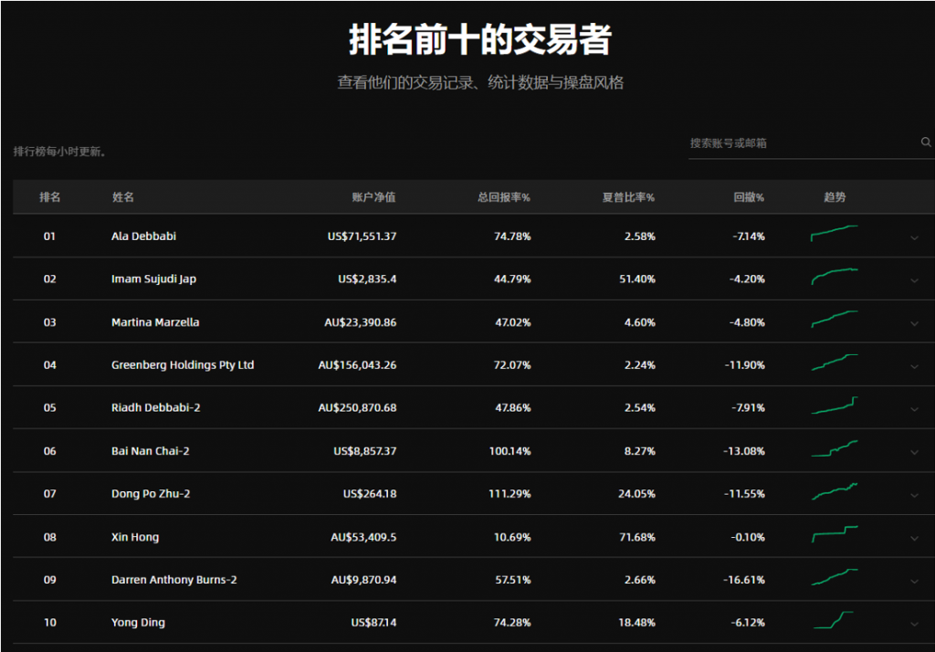View Bai Nan Chai-2 trend sparkline
The image size is (935, 652).
[x=834, y=448]
